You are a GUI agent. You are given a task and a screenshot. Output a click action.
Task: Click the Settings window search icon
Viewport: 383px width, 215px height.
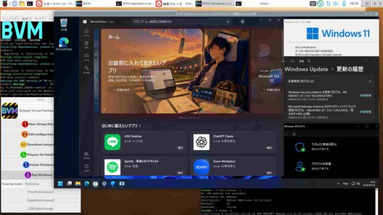(x=309, y=61)
